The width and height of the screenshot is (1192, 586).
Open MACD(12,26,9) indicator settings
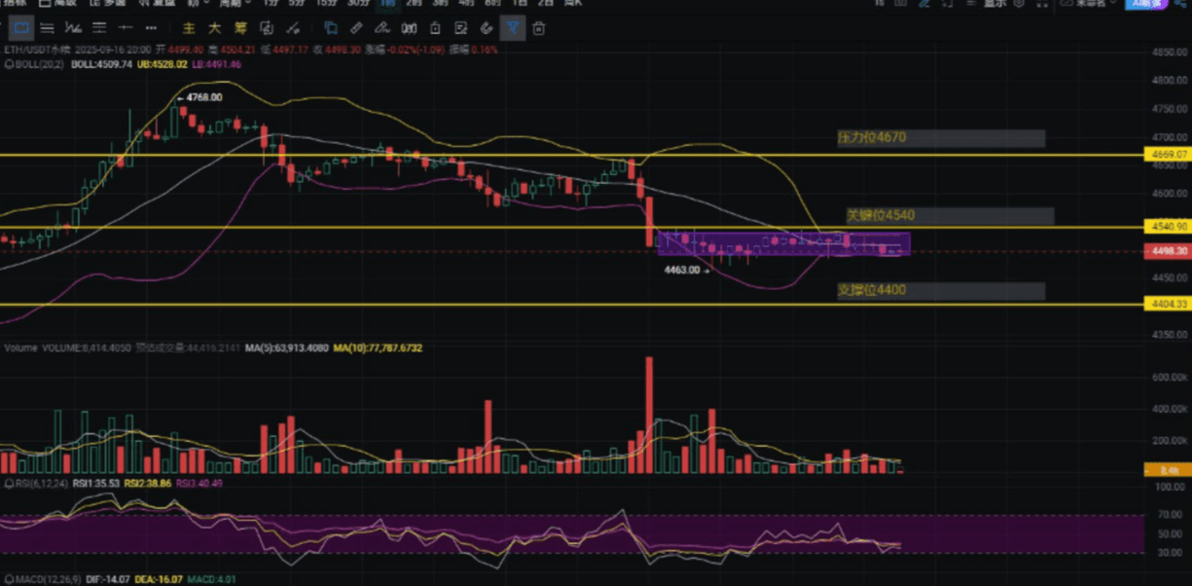[x=47, y=579]
